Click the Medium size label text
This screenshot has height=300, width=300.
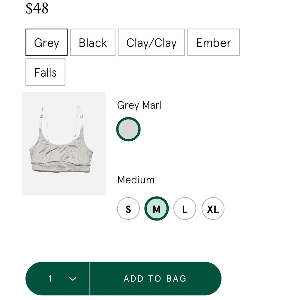(x=136, y=180)
